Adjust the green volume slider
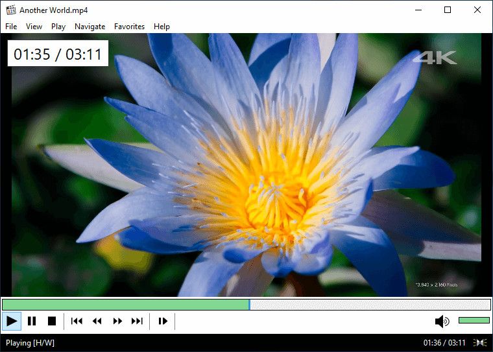The image size is (493, 352). [x=474, y=320]
